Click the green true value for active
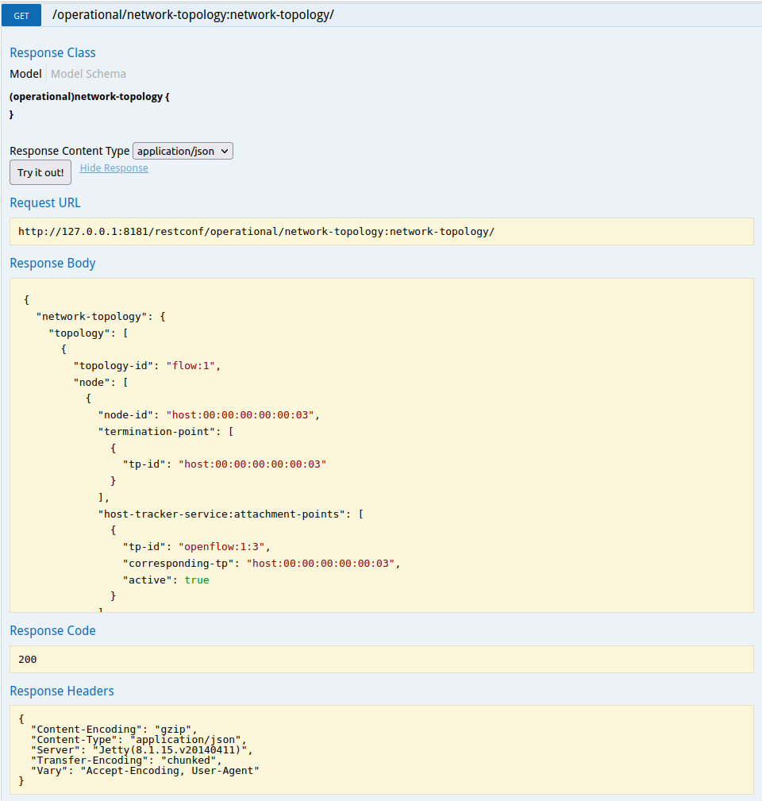 [197, 580]
